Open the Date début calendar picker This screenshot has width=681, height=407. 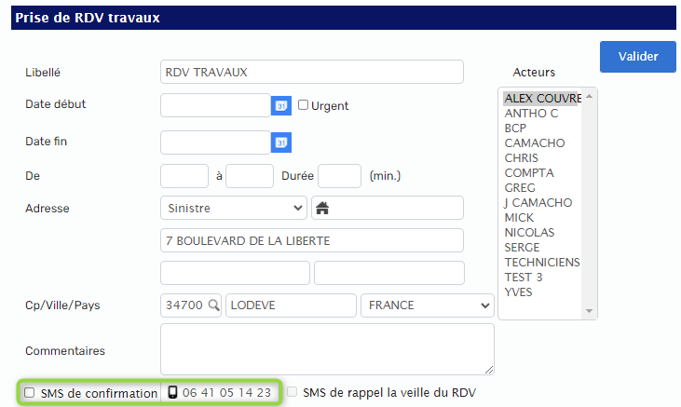281,105
